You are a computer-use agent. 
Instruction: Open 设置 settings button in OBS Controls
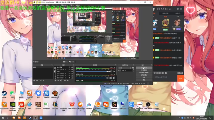point(144,78)
